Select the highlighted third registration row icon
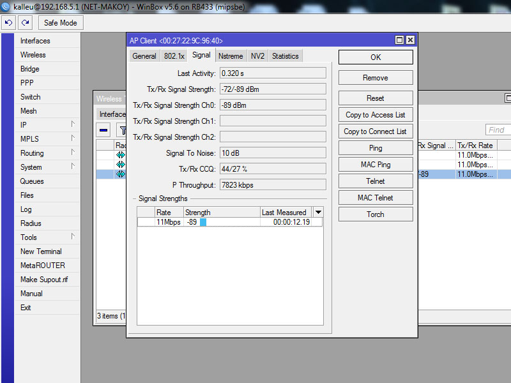511x383 pixels. pos(121,174)
